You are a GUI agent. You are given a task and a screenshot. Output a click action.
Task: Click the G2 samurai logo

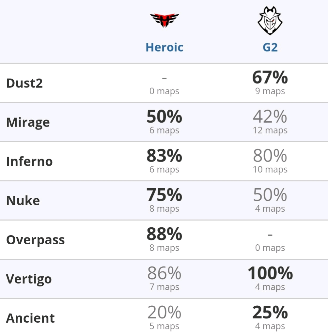(270, 21)
